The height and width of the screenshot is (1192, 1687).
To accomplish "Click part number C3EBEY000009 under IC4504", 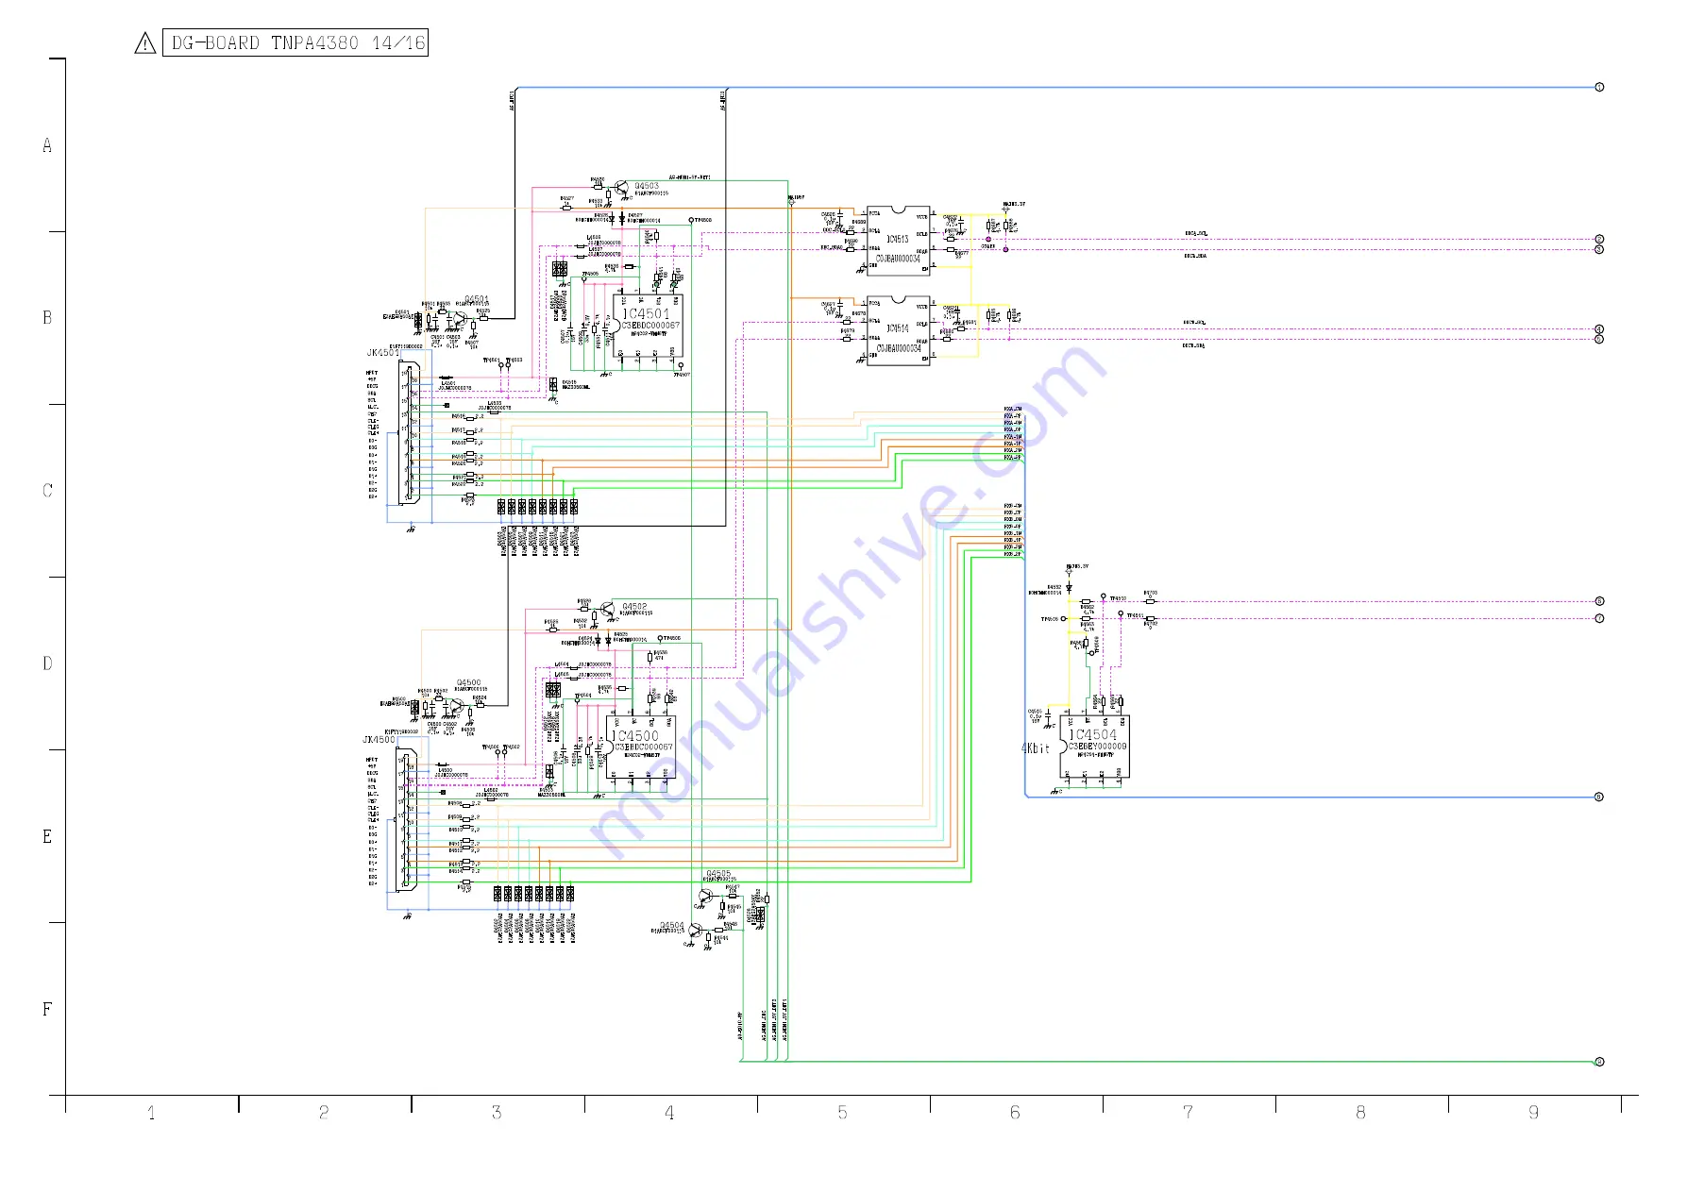I will [x=1098, y=747].
